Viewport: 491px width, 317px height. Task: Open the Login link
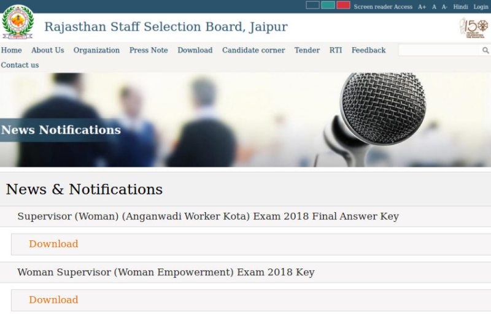pos(481,7)
